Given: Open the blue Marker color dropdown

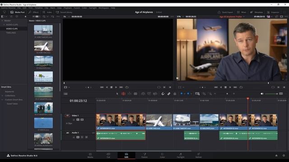Looking at the screenshot, I should point(191,94).
